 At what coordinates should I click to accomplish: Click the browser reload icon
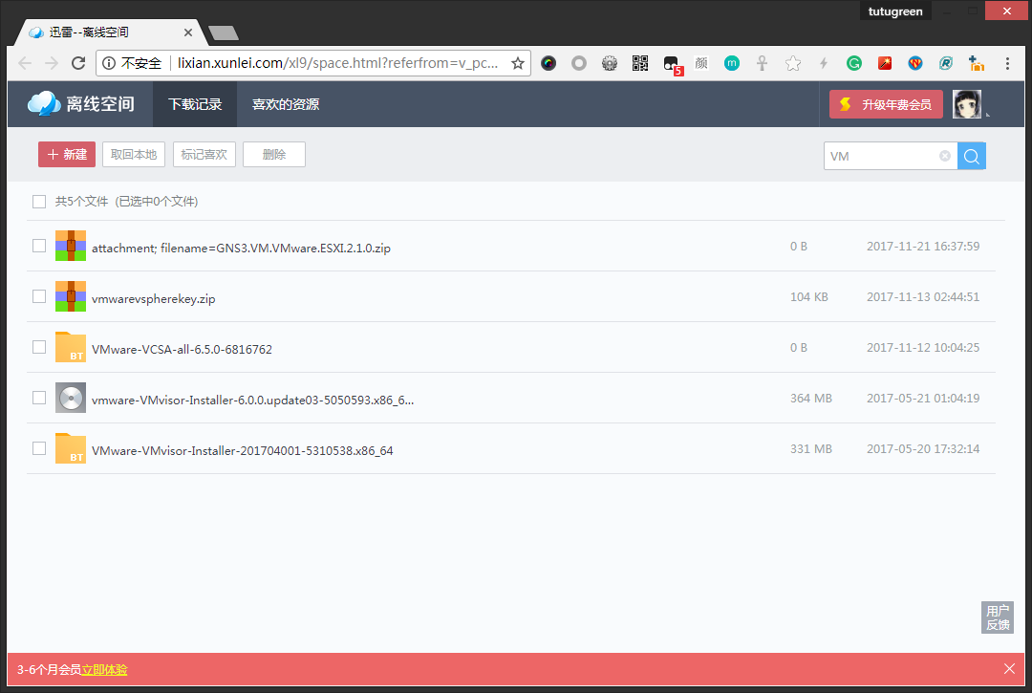coord(78,63)
